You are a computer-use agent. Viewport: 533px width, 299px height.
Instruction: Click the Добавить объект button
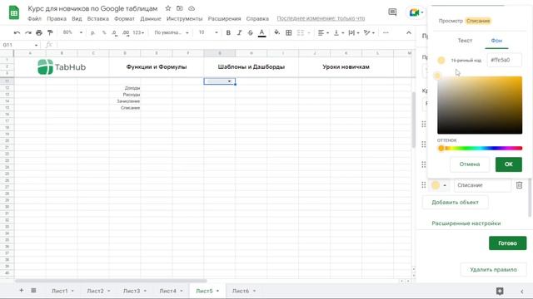tap(456, 203)
